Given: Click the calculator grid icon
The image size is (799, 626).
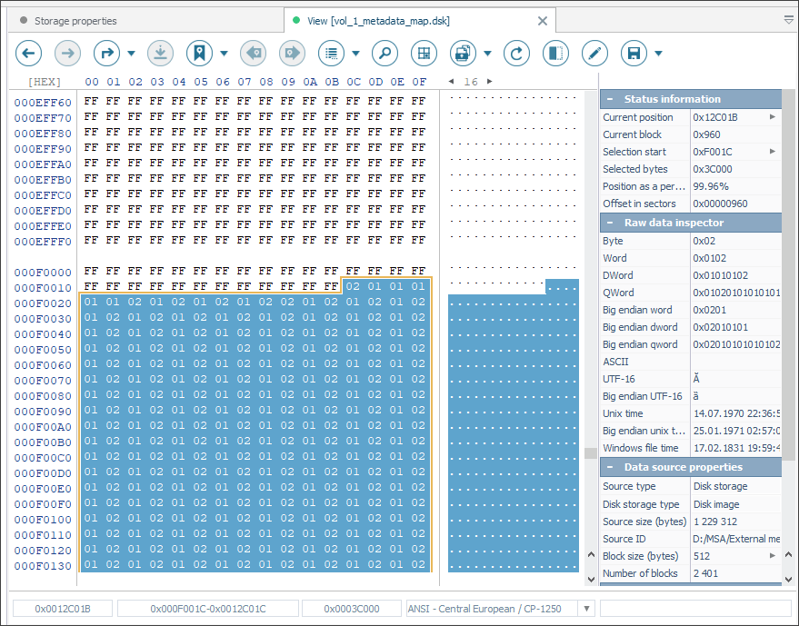Looking at the screenshot, I should coord(424,54).
